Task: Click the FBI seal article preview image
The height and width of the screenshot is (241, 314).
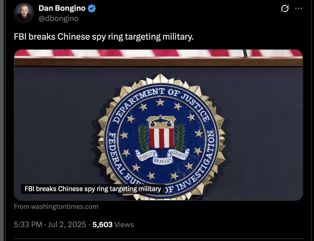Action: pos(159,125)
